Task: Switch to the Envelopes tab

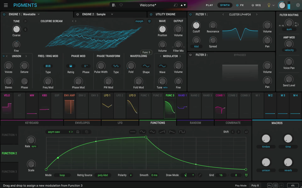Action: point(82,123)
